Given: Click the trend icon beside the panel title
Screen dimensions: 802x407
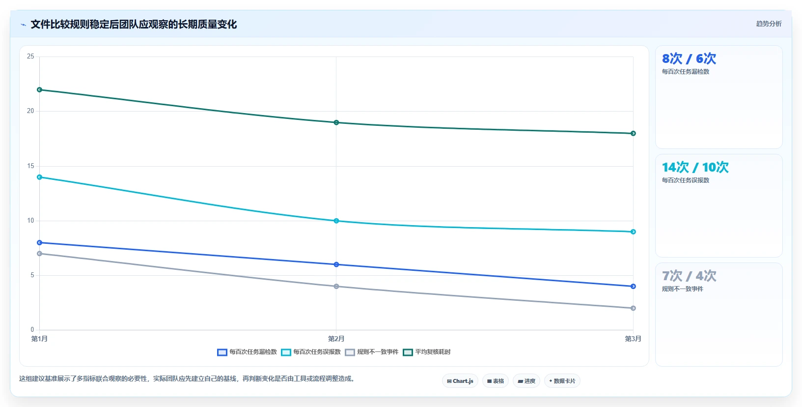Looking at the screenshot, I should [23, 25].
